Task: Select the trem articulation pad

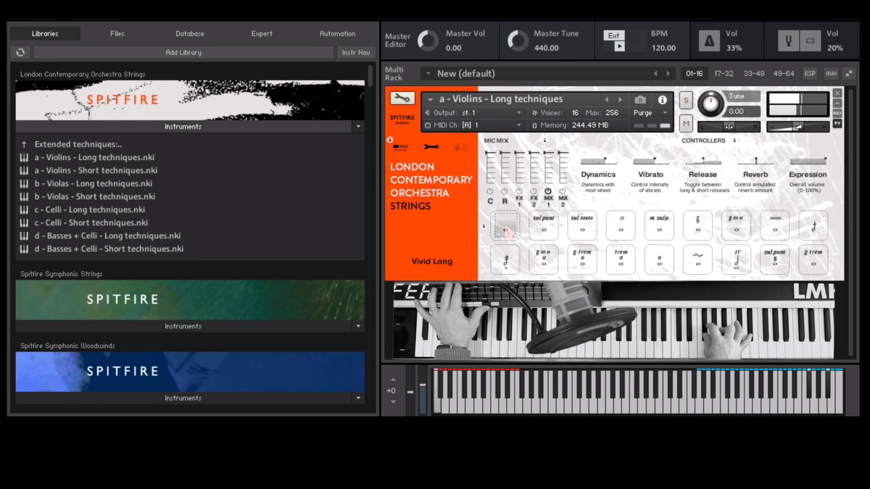Action: [x=621, y=259]
